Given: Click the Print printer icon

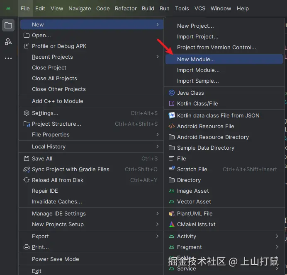Looking at the screenshot, I should 27,247.
